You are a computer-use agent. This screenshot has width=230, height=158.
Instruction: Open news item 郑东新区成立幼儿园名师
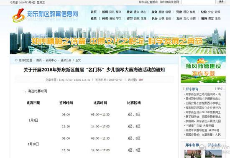click(203, 94)
